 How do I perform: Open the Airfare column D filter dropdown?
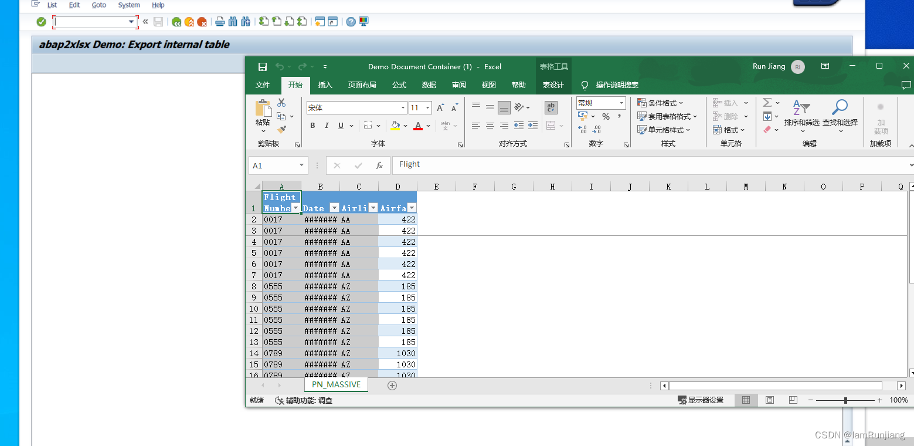coord(412,208)
